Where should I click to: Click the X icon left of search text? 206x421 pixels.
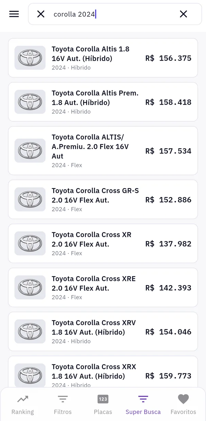[x=41, y=14]
